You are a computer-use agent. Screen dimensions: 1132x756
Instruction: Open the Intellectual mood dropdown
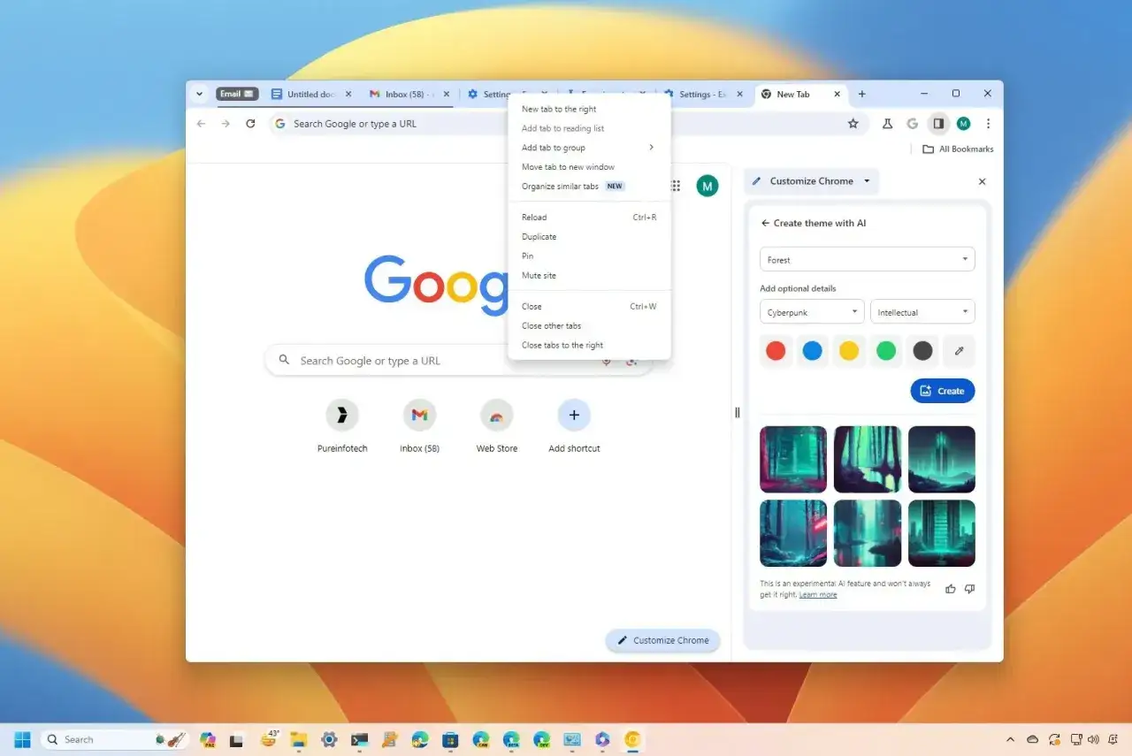click(922, 312)
